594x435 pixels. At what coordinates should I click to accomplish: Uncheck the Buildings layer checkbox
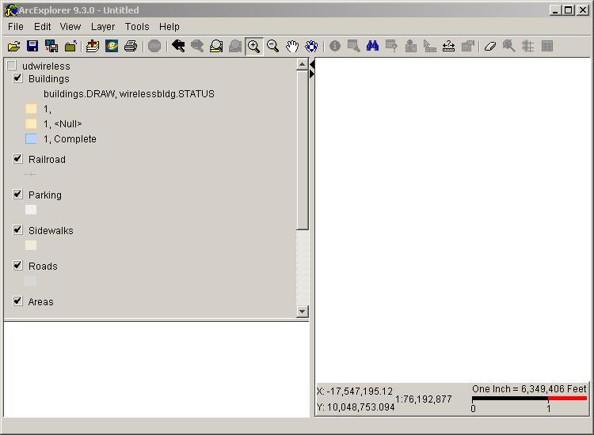pos(17,78)
